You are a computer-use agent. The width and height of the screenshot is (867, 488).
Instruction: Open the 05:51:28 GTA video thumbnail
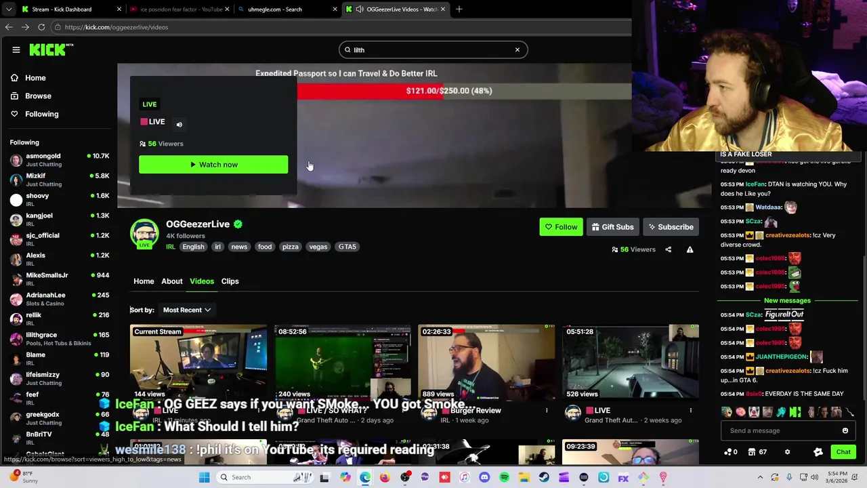click(x=631, y=363)
